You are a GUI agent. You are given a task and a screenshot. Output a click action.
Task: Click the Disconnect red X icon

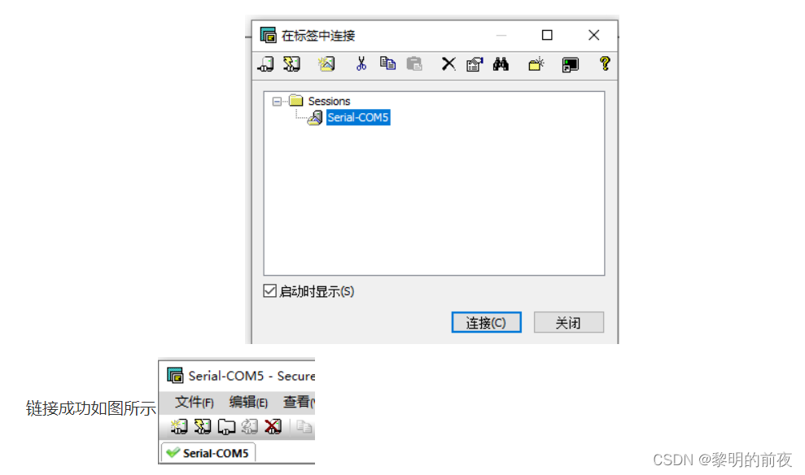[x=273, y=426]
